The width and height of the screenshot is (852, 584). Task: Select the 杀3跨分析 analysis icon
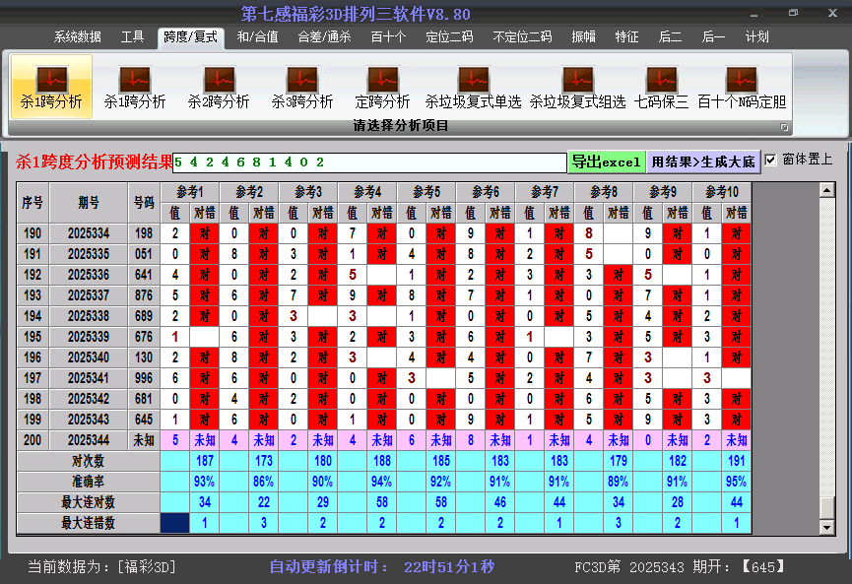point(302,86)
